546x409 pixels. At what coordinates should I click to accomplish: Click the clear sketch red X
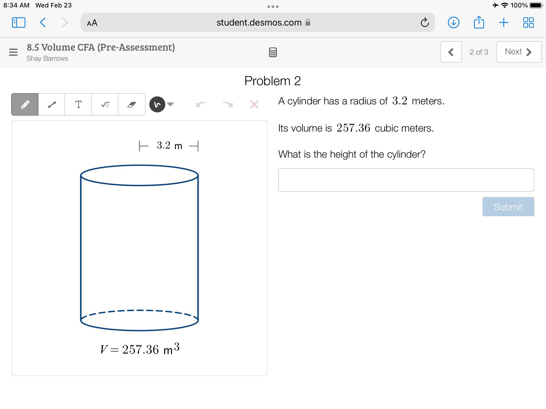tap(254, 104)
